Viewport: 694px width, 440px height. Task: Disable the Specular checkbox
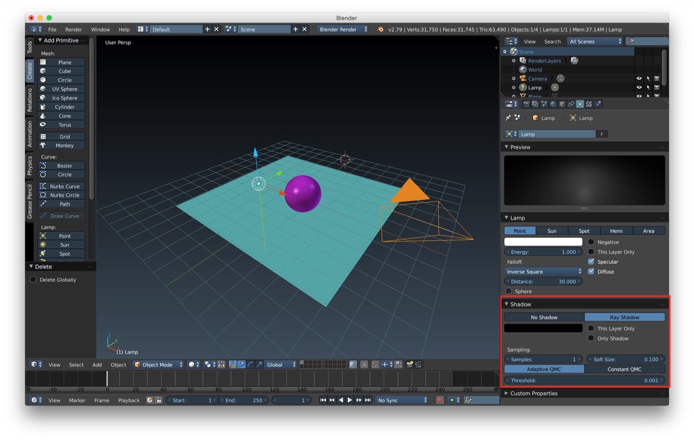click(591, 261)
